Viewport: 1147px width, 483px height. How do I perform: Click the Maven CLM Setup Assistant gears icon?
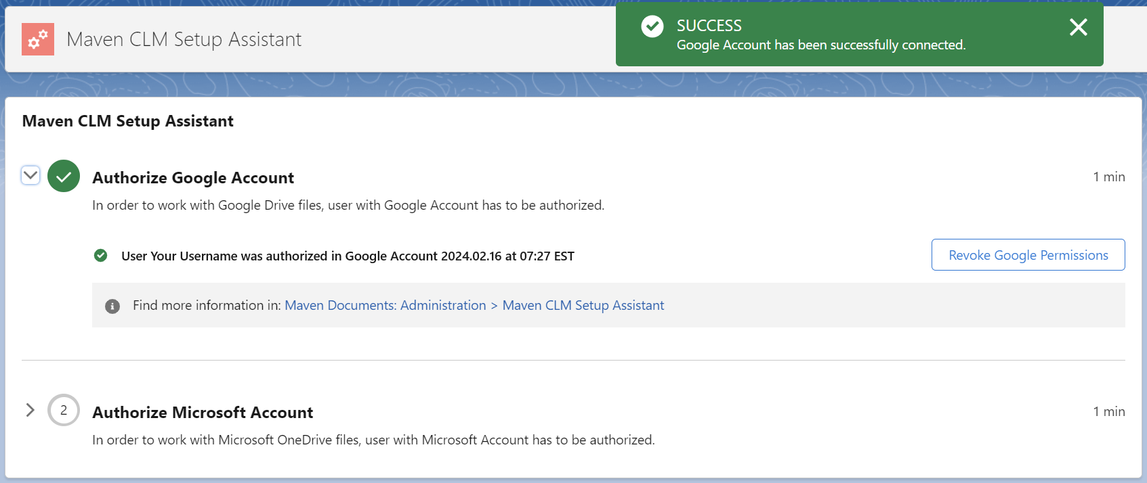pyautogui.click(x=38, y=39)
